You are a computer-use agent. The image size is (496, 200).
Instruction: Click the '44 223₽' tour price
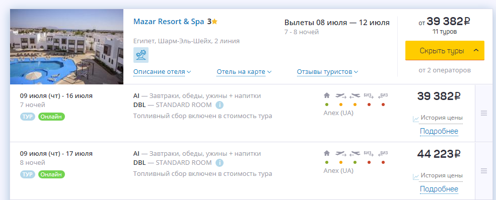pos(439,154)
